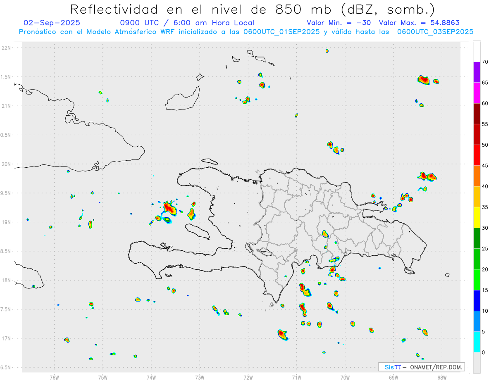The height and width of the screenshot is (383, 496).
Task: Click the colorbar tick label "40"
Action: (485, 186)
